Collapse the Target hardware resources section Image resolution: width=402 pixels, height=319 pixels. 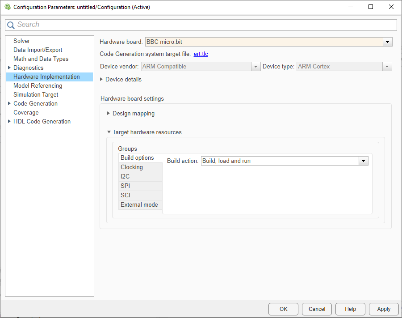[109, 132]
